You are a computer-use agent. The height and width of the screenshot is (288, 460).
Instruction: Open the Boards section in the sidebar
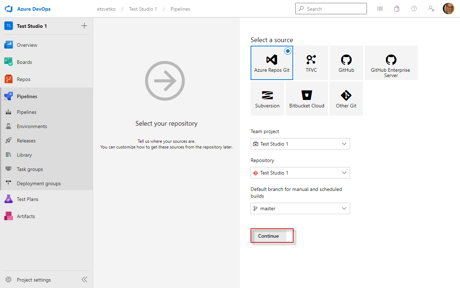click(47, 62)
